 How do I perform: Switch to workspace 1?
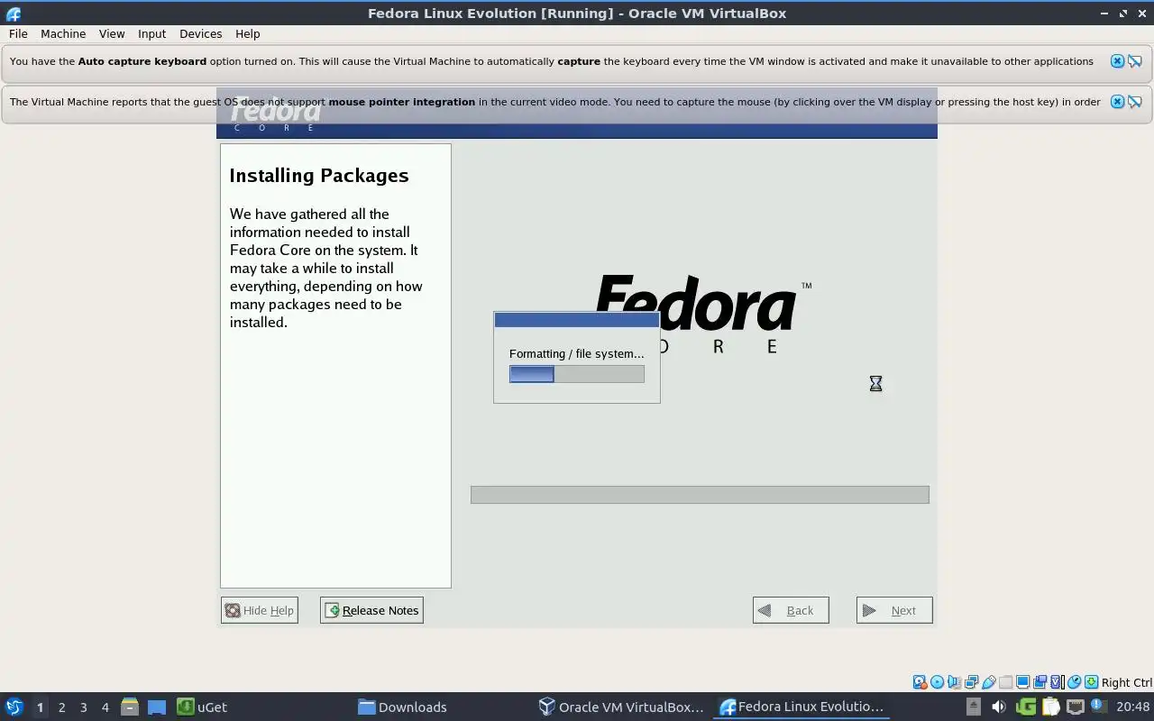coord(40,707)
